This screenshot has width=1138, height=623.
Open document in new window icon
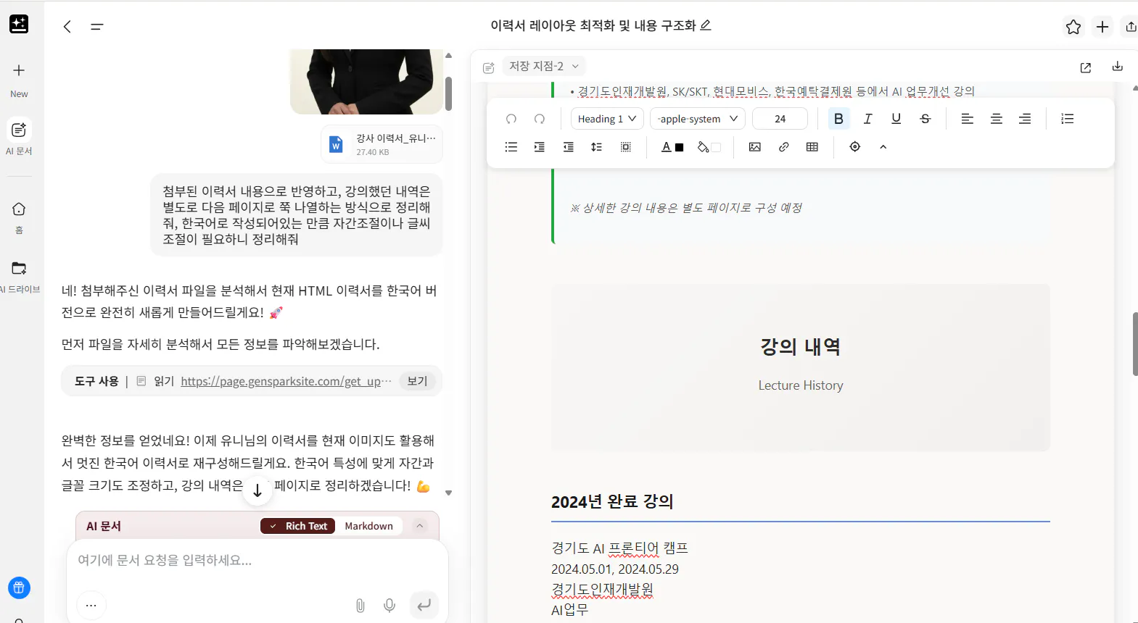pos(1086,67)
